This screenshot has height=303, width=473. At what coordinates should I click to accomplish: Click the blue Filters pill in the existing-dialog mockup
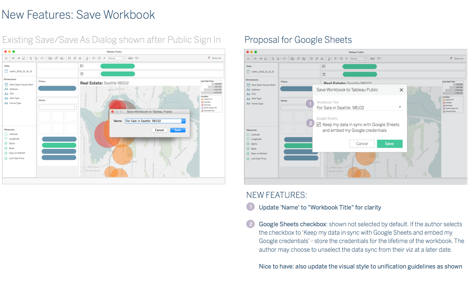(57, 88)
